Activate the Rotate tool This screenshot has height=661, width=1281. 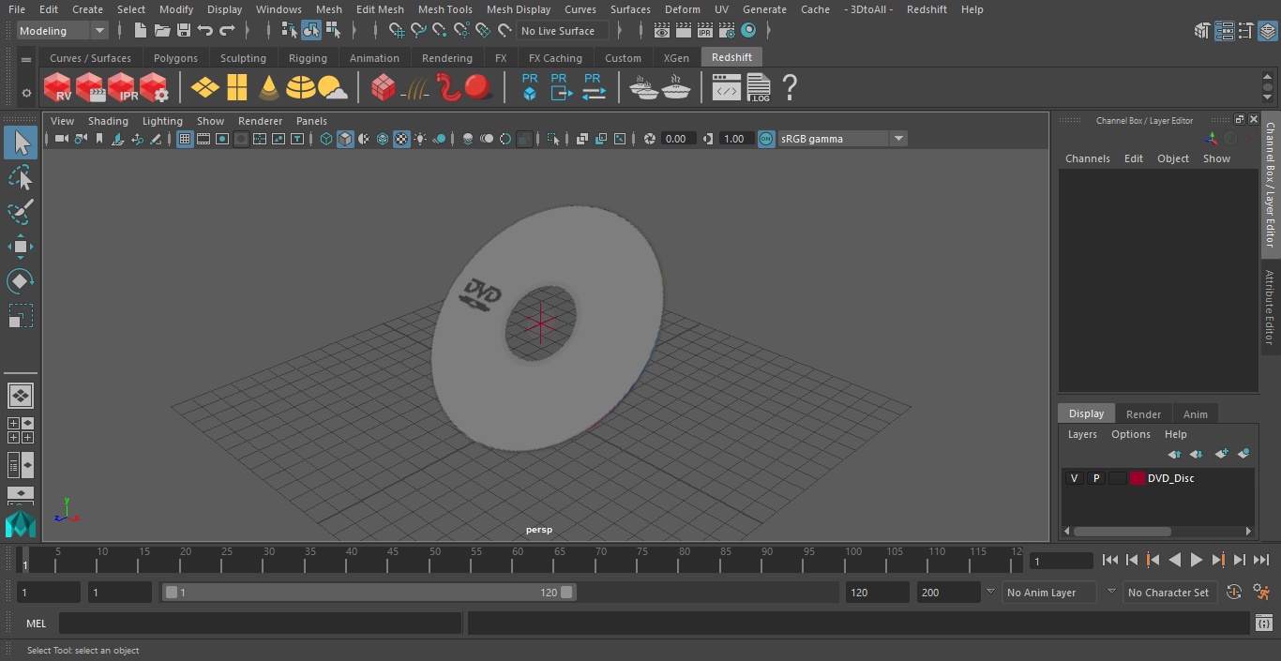[x=21, y=281]
